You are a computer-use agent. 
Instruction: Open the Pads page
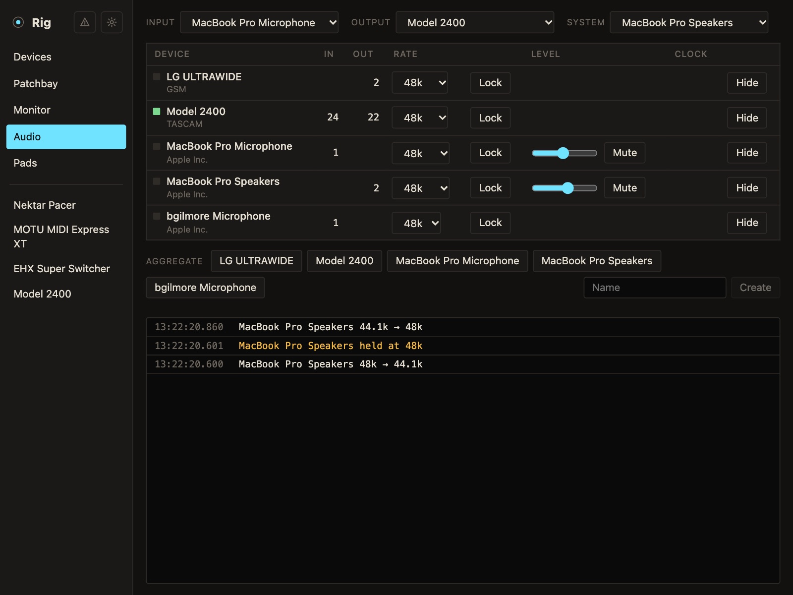66,163
